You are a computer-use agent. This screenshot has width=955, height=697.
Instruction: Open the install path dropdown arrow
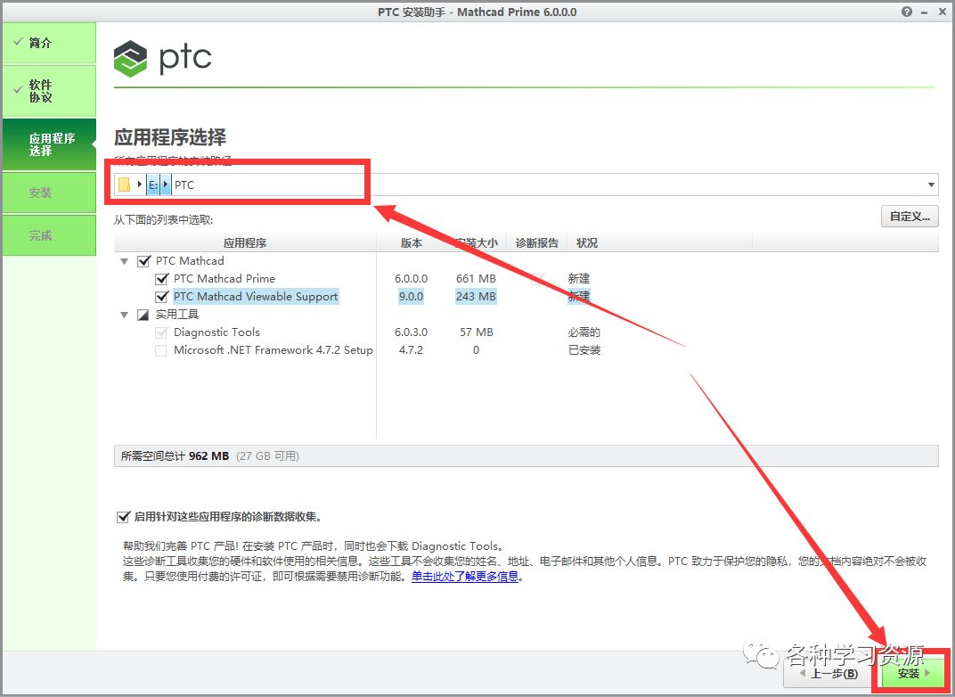point(931,184)
